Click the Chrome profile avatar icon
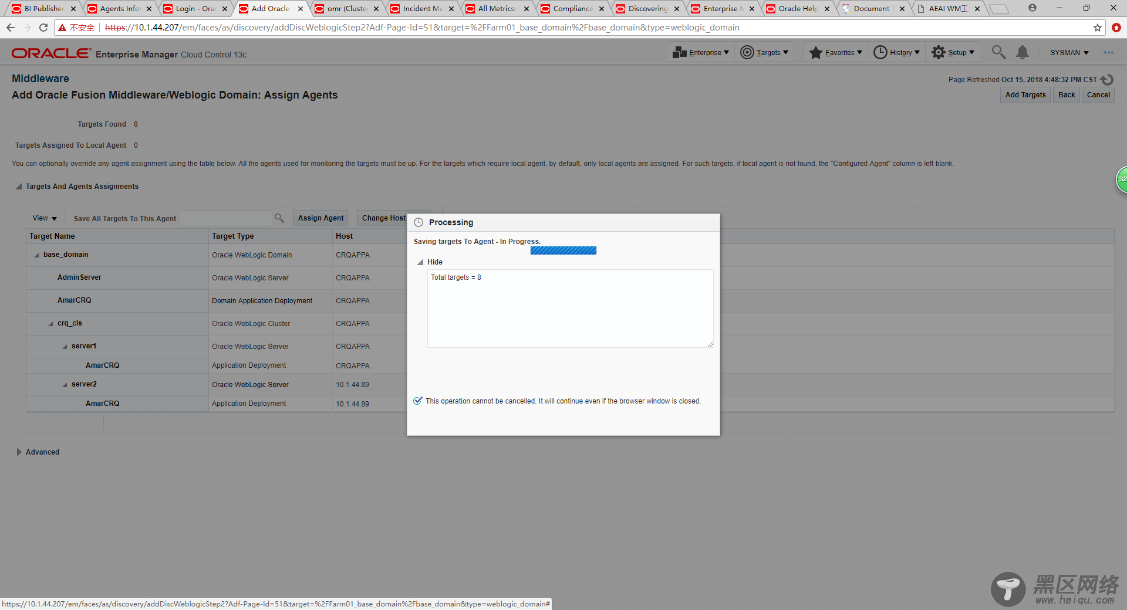Screen dimensions: 1127x610 [x=1032, y=8]
